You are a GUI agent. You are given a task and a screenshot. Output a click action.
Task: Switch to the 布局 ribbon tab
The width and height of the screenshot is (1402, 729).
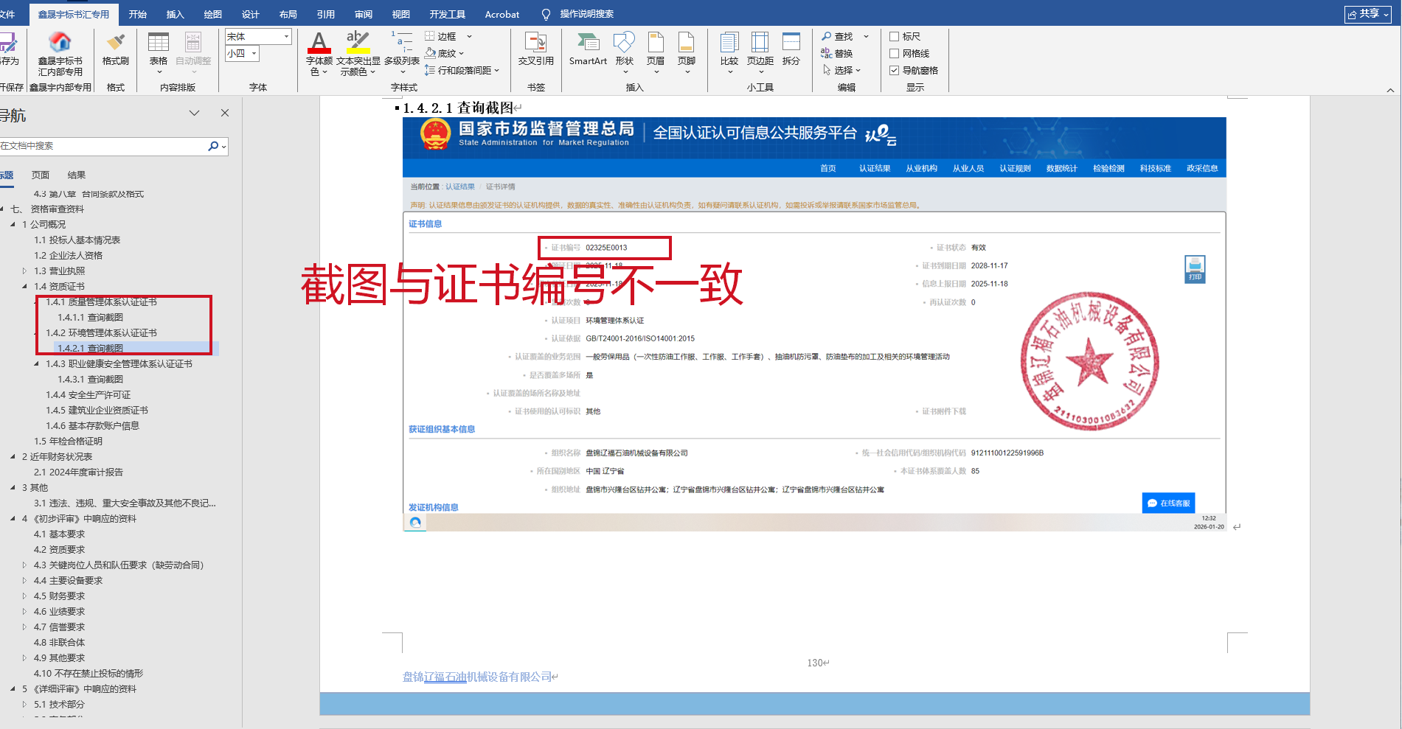coord(288,14)
